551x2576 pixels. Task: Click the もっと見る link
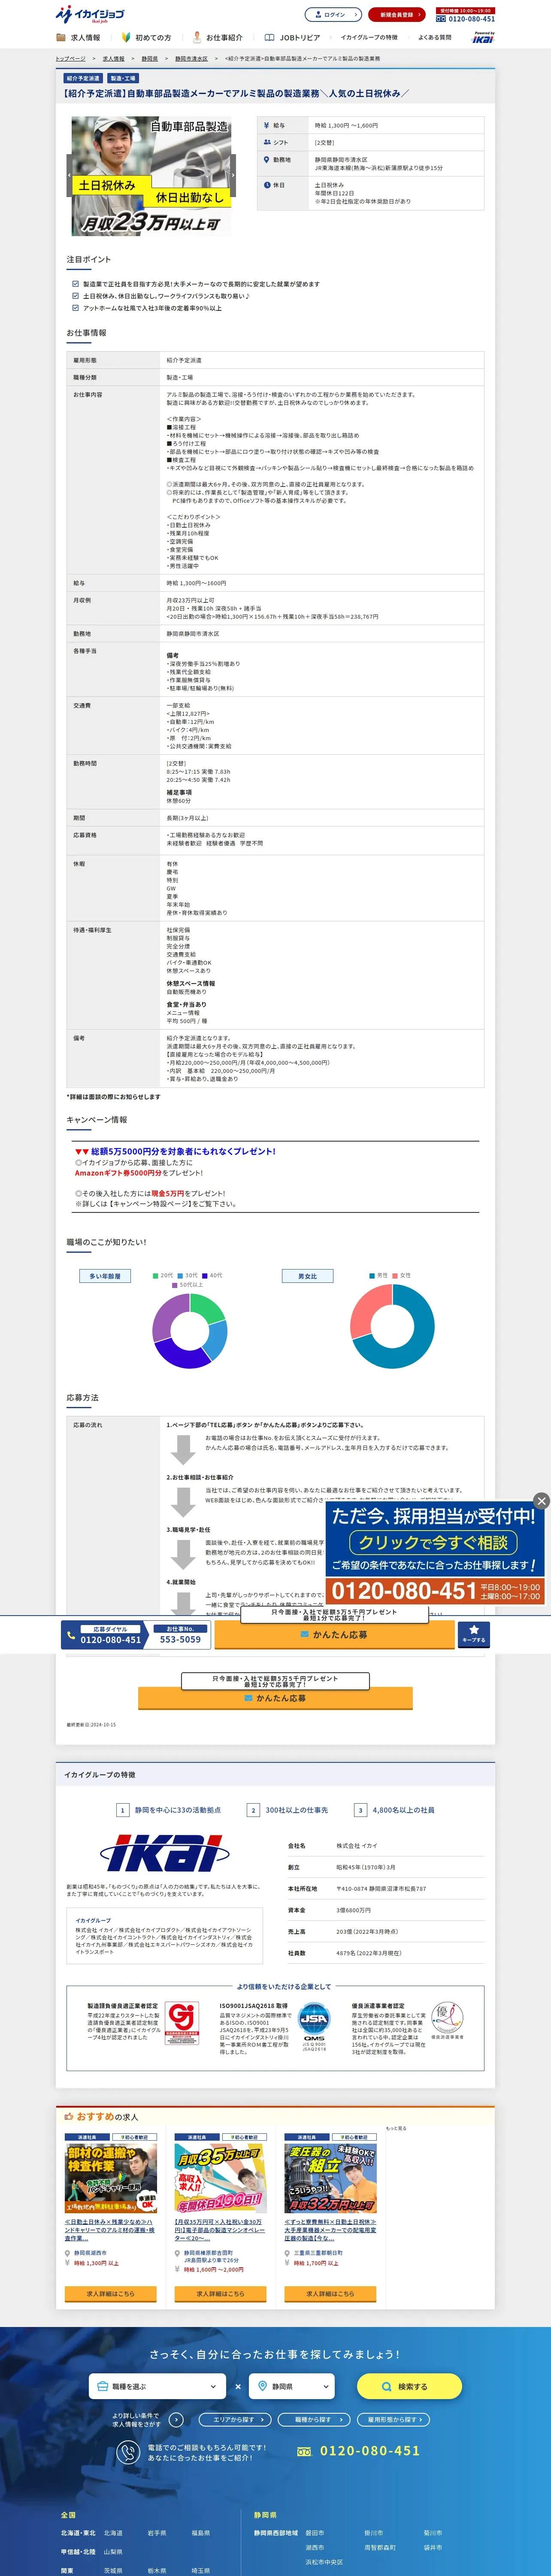click(x=396, y=2128)
